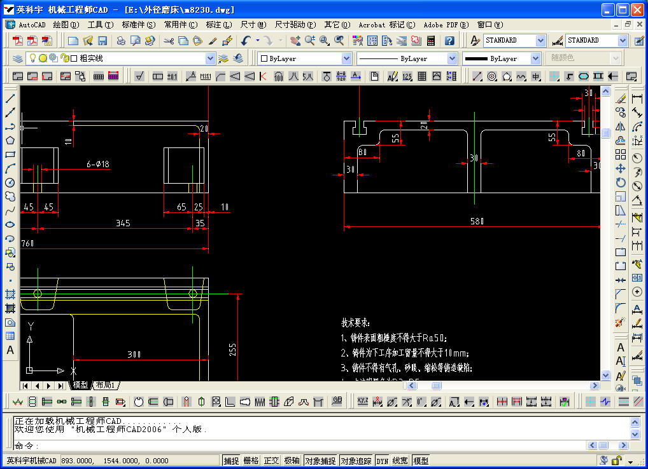The width and height of the screenshot is (648, 469).
Task: Click the Cut scissors icon
Action: tap(168, 41)
